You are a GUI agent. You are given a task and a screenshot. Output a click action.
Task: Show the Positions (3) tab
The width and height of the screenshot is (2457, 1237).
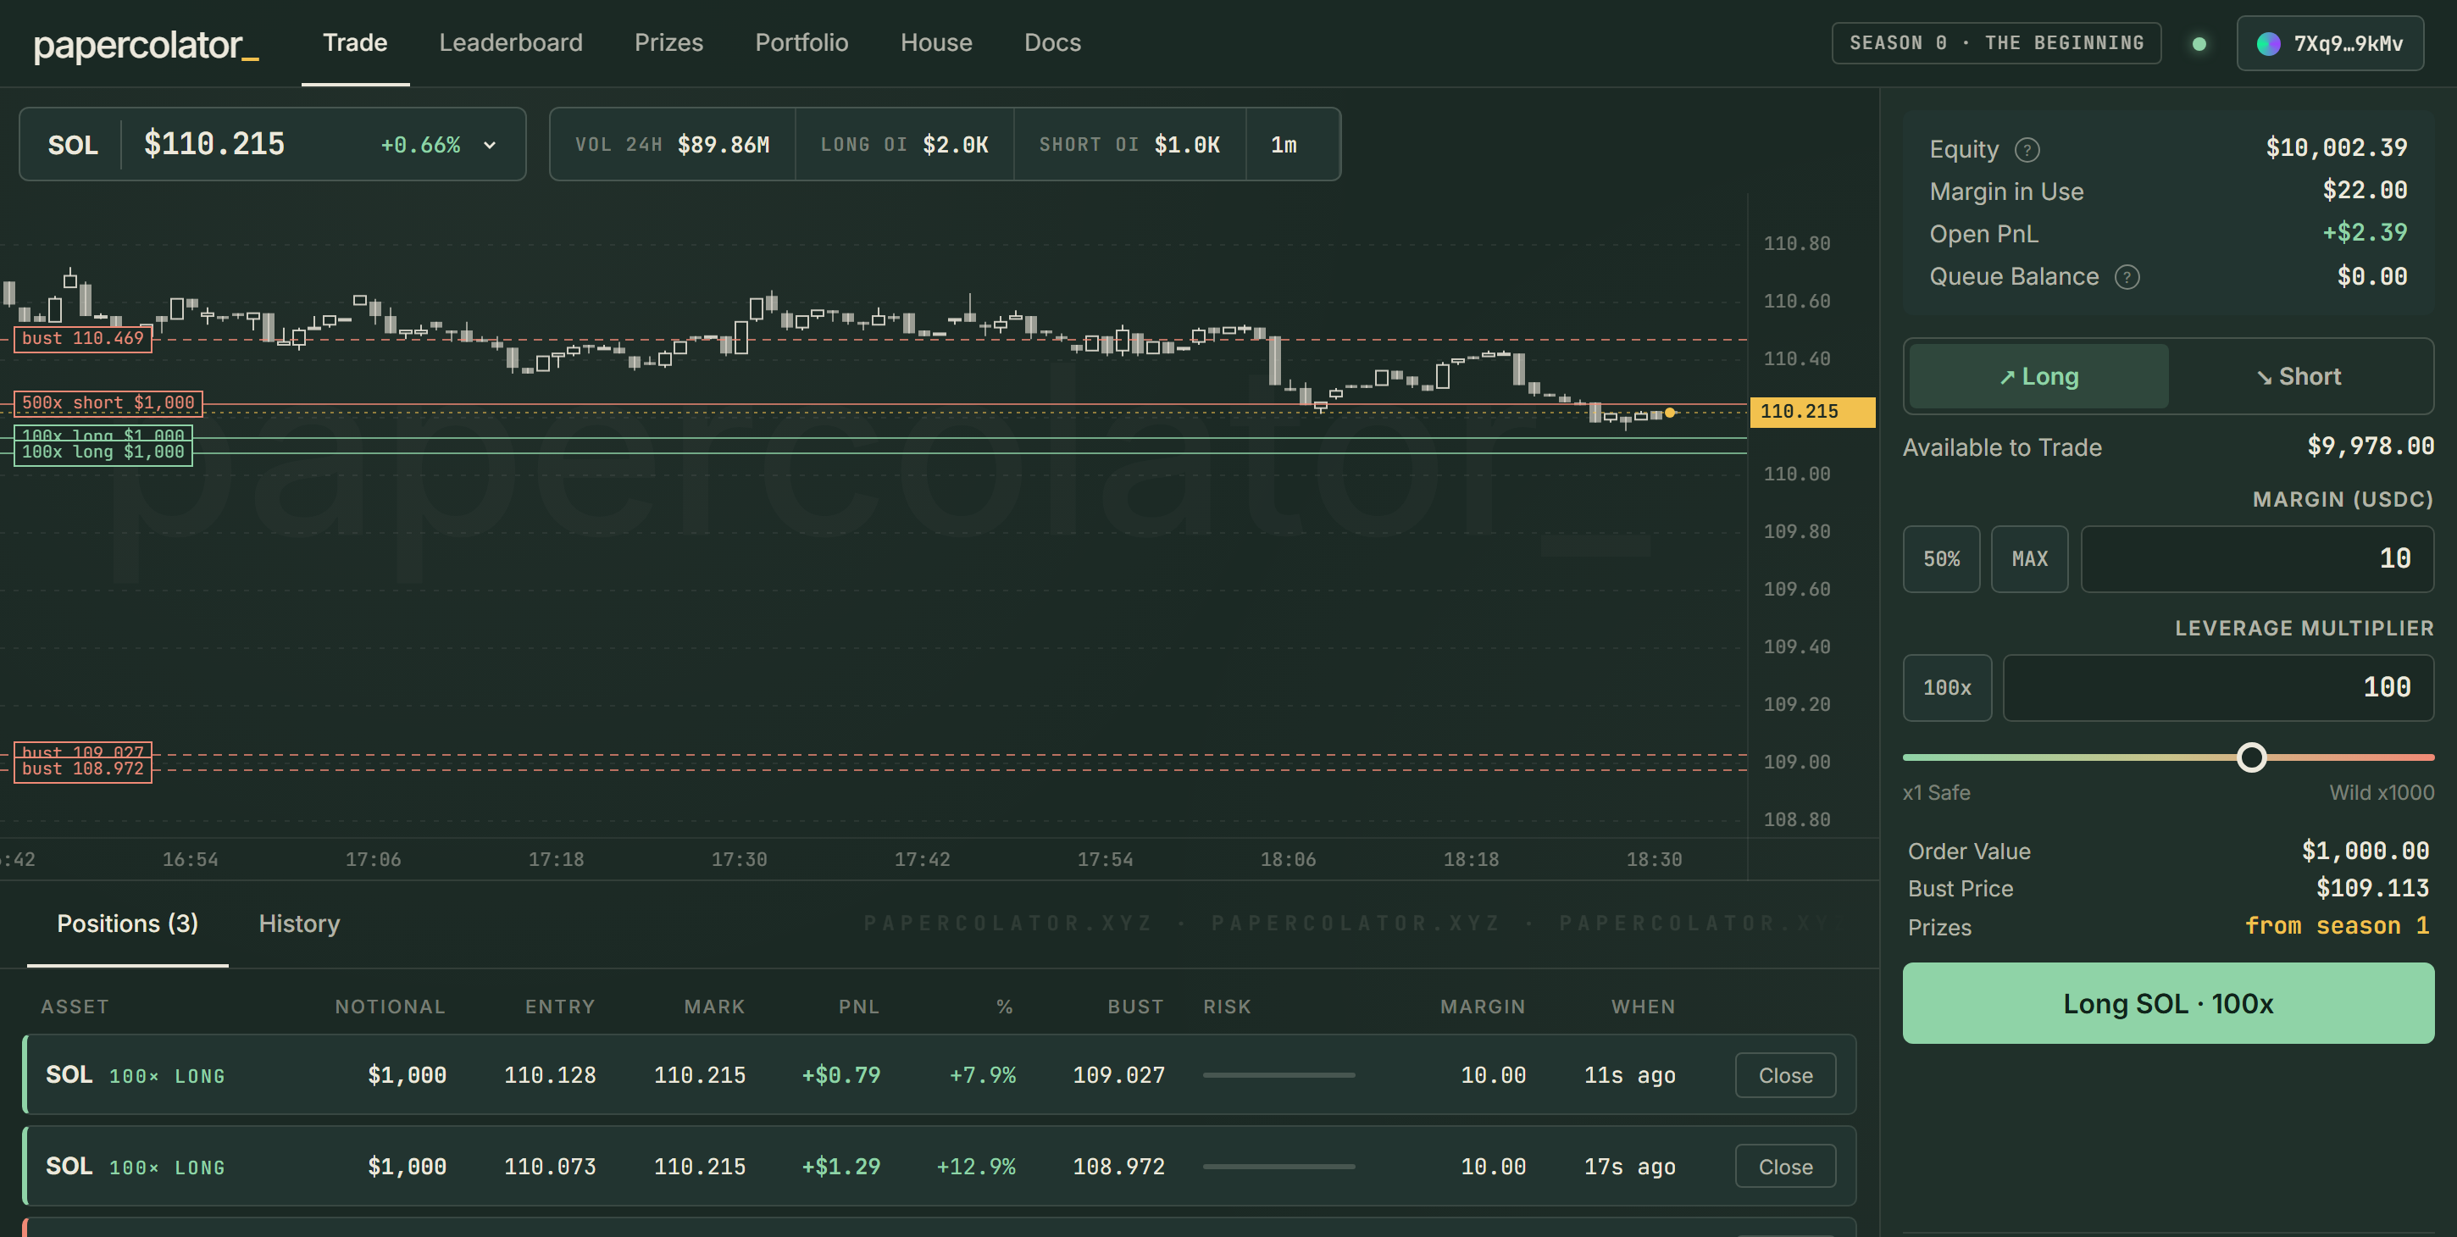pos(128,924)
